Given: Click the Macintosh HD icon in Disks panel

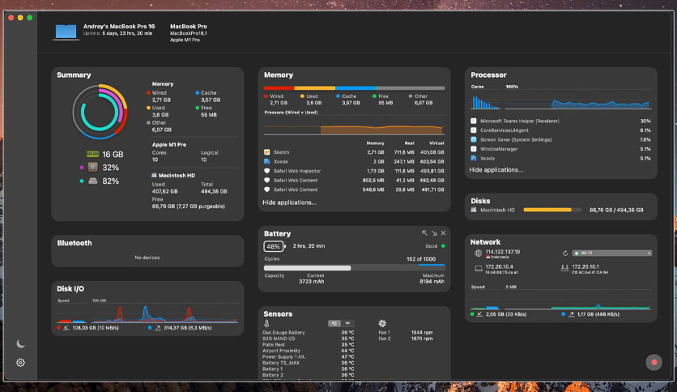Looking at the screenshot, I should click(474, 210).
